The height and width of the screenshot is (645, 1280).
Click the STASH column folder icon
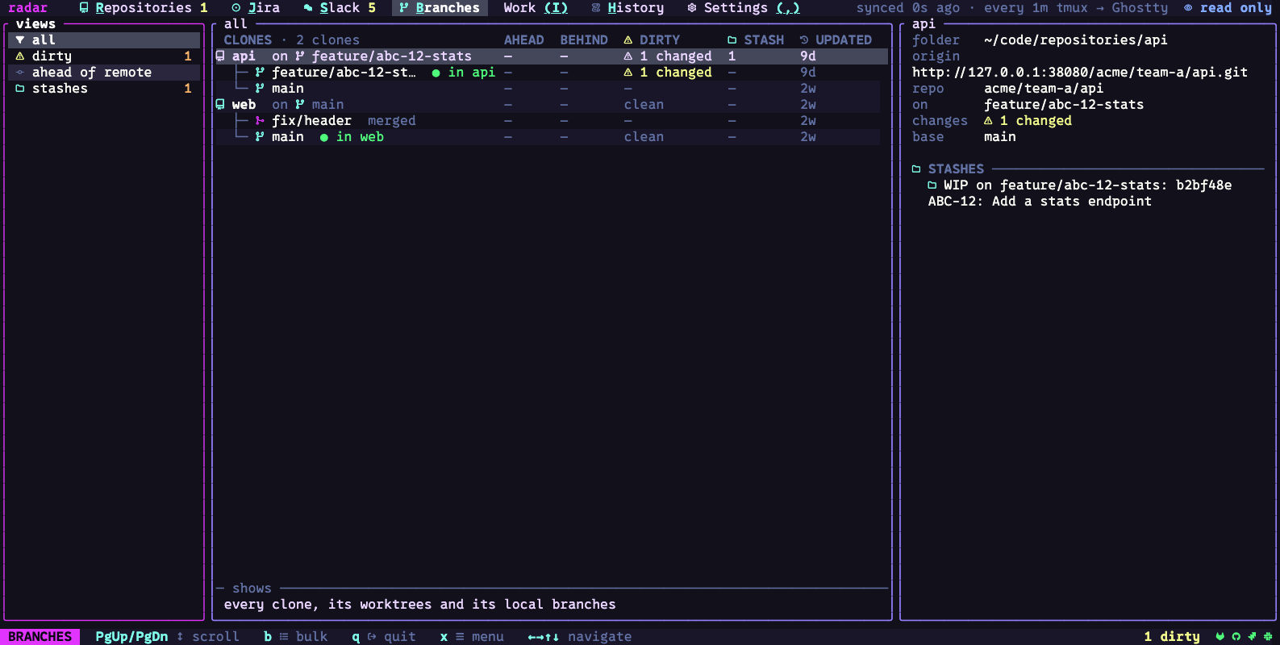click(732, 40)
